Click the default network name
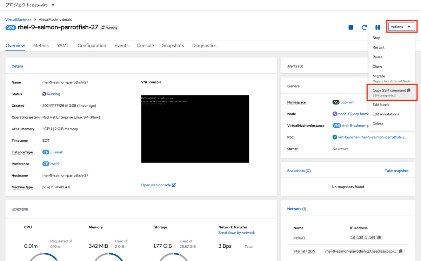The width and height of the screenshot is (421, 261). coord(299,237)
